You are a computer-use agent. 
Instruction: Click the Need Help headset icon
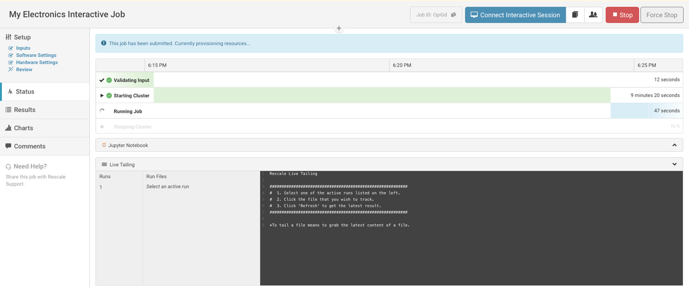(8, 167)
